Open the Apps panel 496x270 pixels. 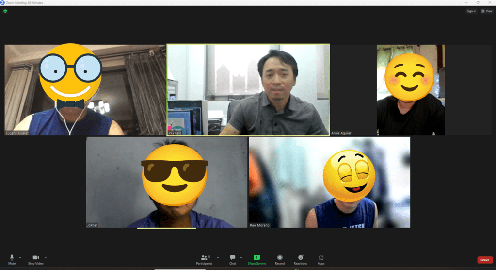(x=321, y=257)
